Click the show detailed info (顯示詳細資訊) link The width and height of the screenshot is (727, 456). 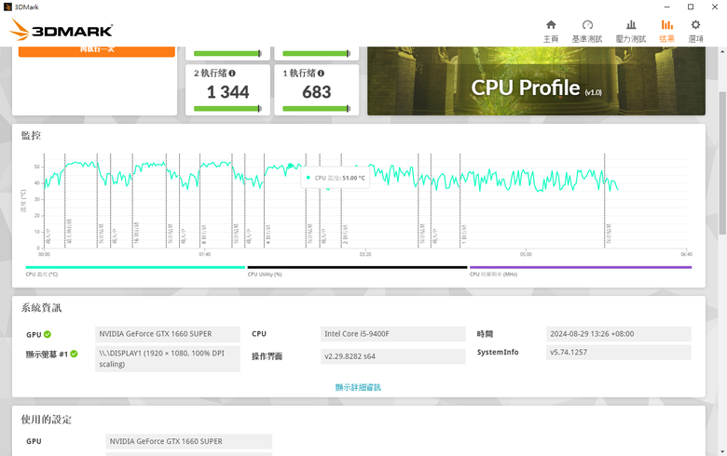358,387
